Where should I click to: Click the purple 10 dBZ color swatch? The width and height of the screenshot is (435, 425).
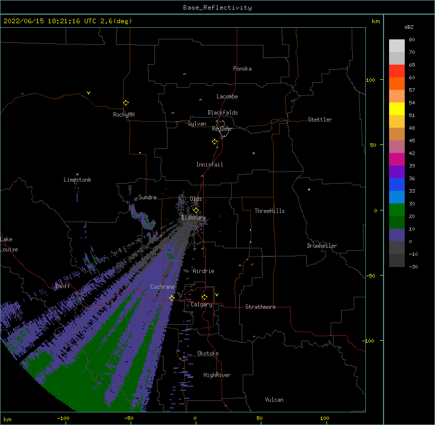tap(397, 235)
